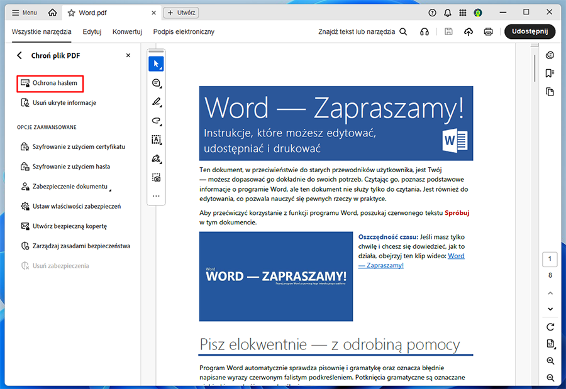Open Zarządzaj zasadami bezpieczeństwa
This screenshot has height=389, width=566.
(75, 246)
